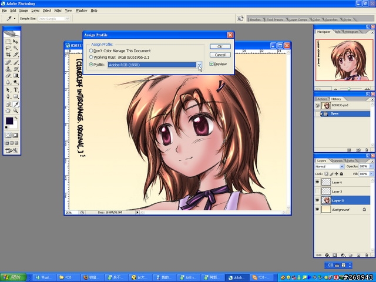Select the Dodge tool
Viewport: 376px width, 282px height.
point(16,82)
